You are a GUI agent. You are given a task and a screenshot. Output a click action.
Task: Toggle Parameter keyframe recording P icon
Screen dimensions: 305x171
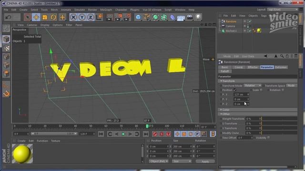tap(197, 134)
